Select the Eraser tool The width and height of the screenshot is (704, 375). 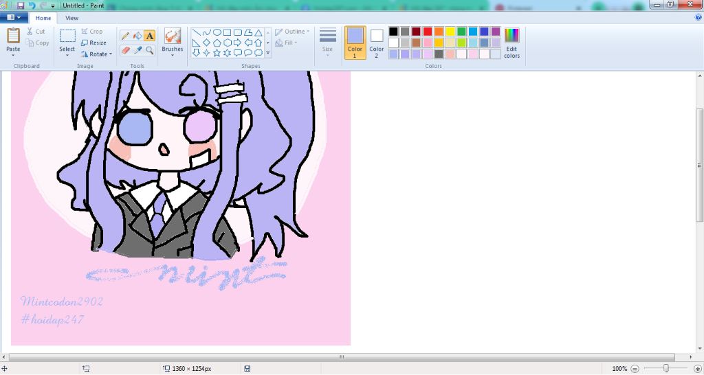[126, 49]
